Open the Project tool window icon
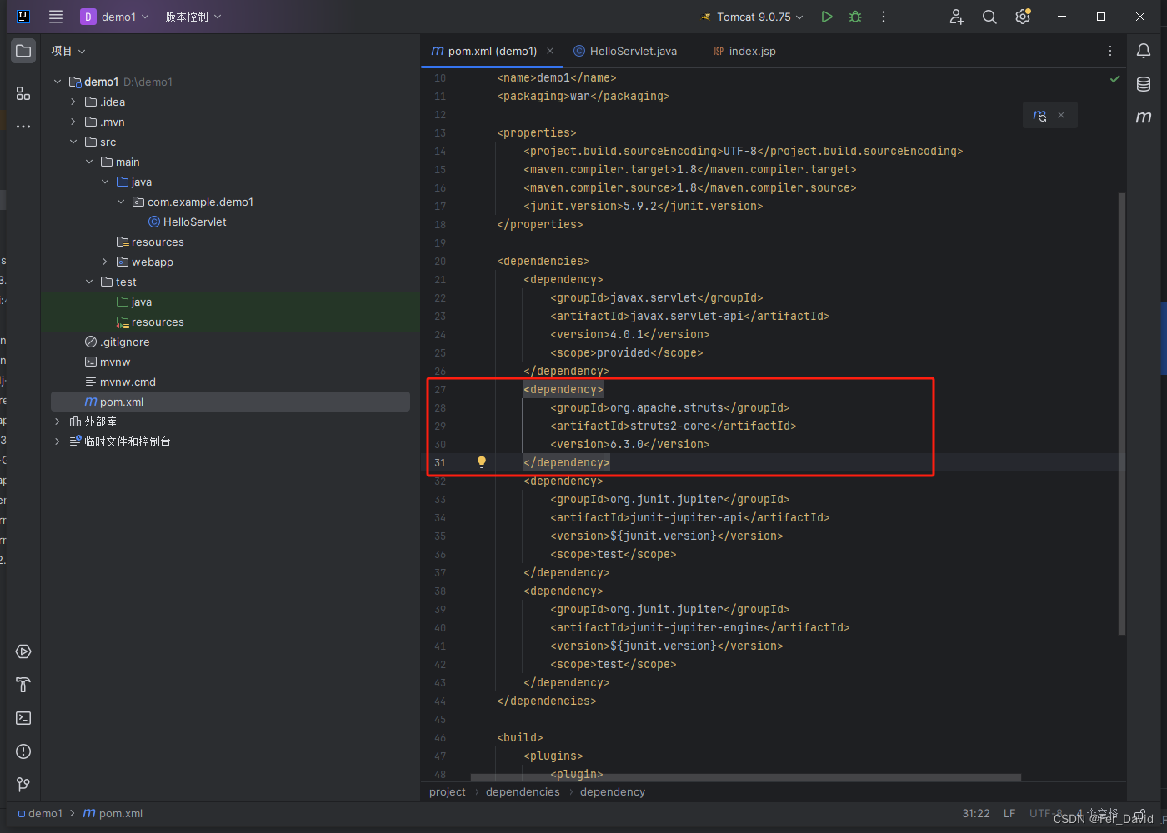 tap(23, 51)
